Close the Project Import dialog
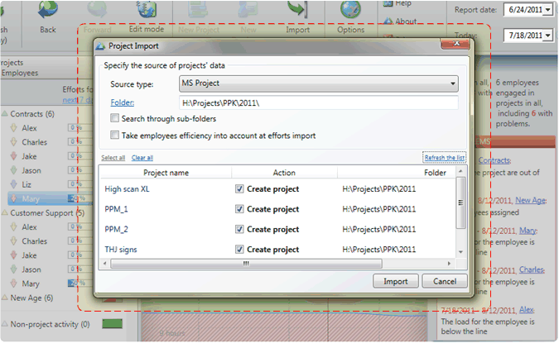 point(456,44)
